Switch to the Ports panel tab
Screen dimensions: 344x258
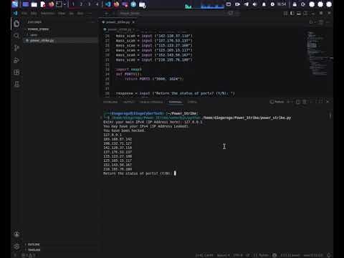point(192,102)
